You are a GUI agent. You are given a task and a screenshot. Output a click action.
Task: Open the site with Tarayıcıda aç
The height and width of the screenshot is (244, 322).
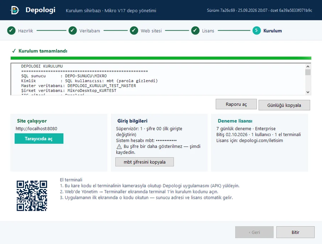tap(39, 139)
